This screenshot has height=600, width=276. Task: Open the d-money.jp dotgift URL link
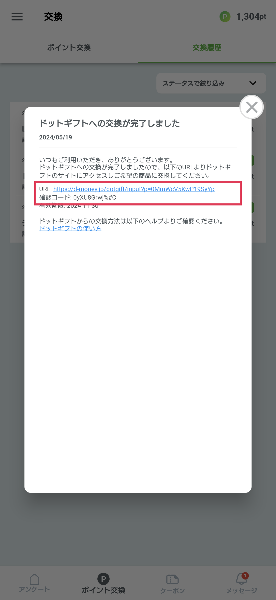(134, 189)
